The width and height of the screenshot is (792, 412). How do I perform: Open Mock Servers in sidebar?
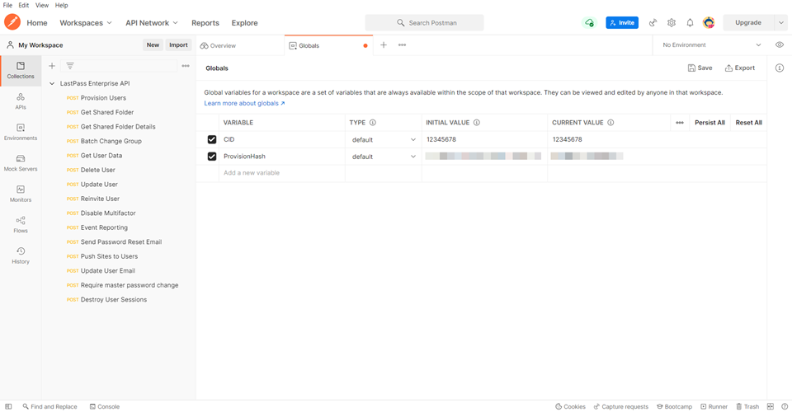click(21, 162)
